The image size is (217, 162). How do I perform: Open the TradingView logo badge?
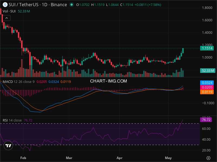(x=8, y=146)
